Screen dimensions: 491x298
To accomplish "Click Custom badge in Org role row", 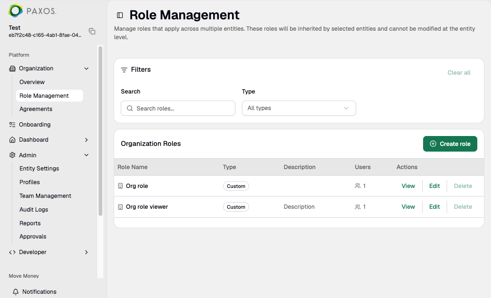I will click(236, 186).
